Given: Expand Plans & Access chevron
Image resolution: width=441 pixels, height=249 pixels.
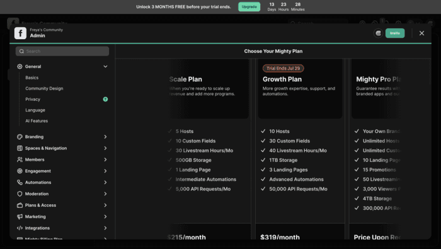Looking at the screenshot, I should pos(105,205).
